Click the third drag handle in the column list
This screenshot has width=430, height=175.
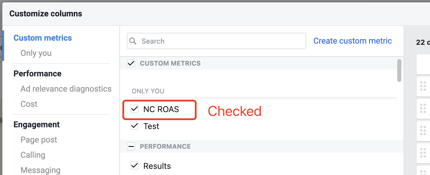pos(423,131)
